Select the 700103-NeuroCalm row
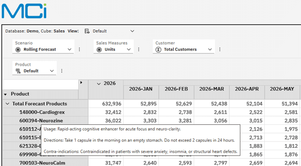The width and height of the screenshot is (301, 166). click(x=45, y=163)
